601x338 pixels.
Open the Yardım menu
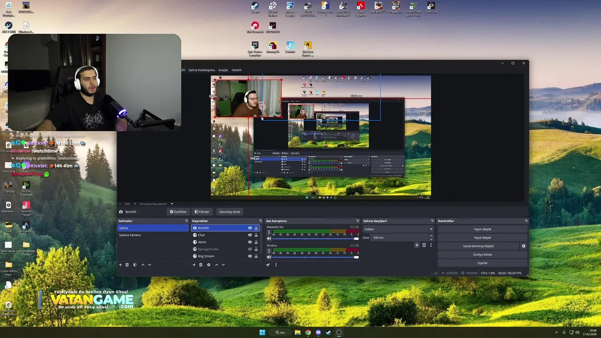click(x=237, y=70)
